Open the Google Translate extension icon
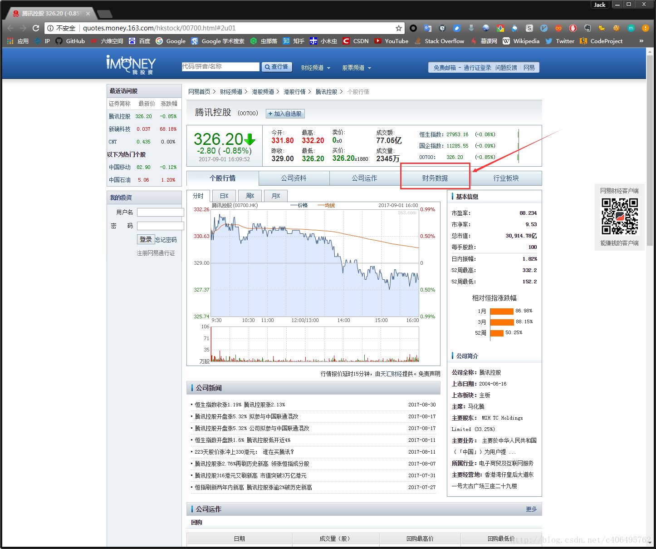This screenshot has width=656, height=549. coord(428,28)
